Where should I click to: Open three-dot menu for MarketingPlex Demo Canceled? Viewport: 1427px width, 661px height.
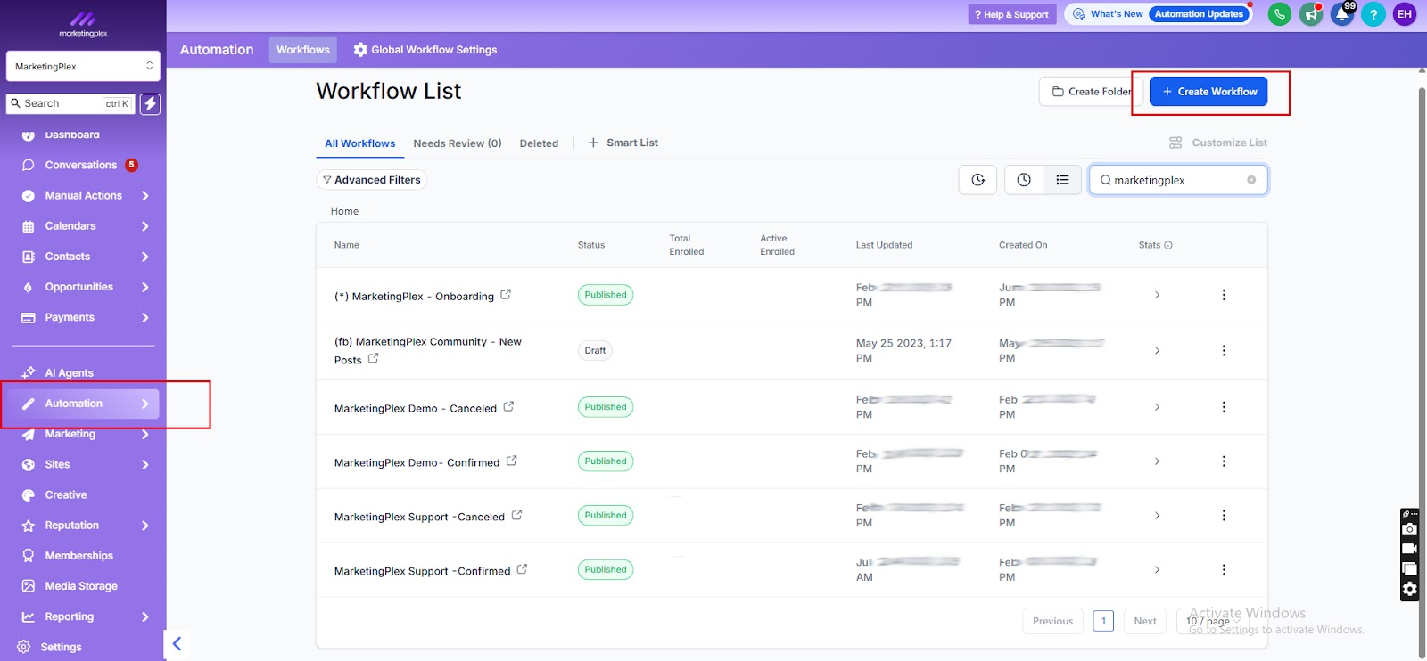[1224, 407]
